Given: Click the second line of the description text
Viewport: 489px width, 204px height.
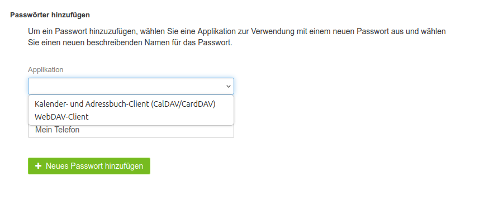Looking at the screenshot, I should (x=130, y=42).
